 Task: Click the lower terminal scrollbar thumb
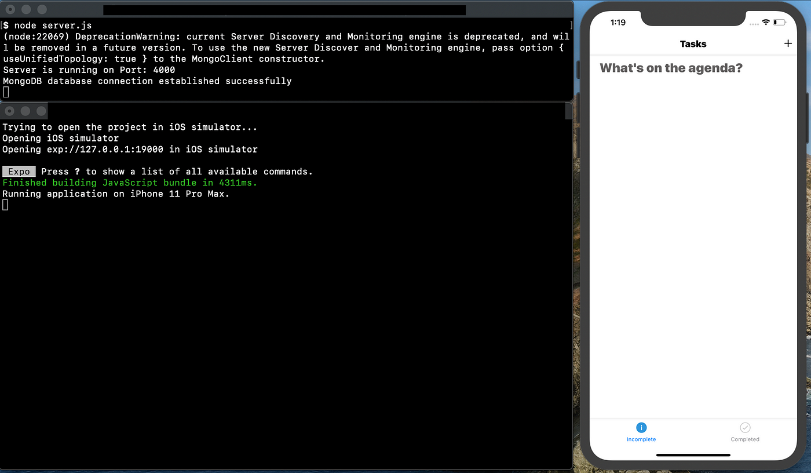click(568, 111)
